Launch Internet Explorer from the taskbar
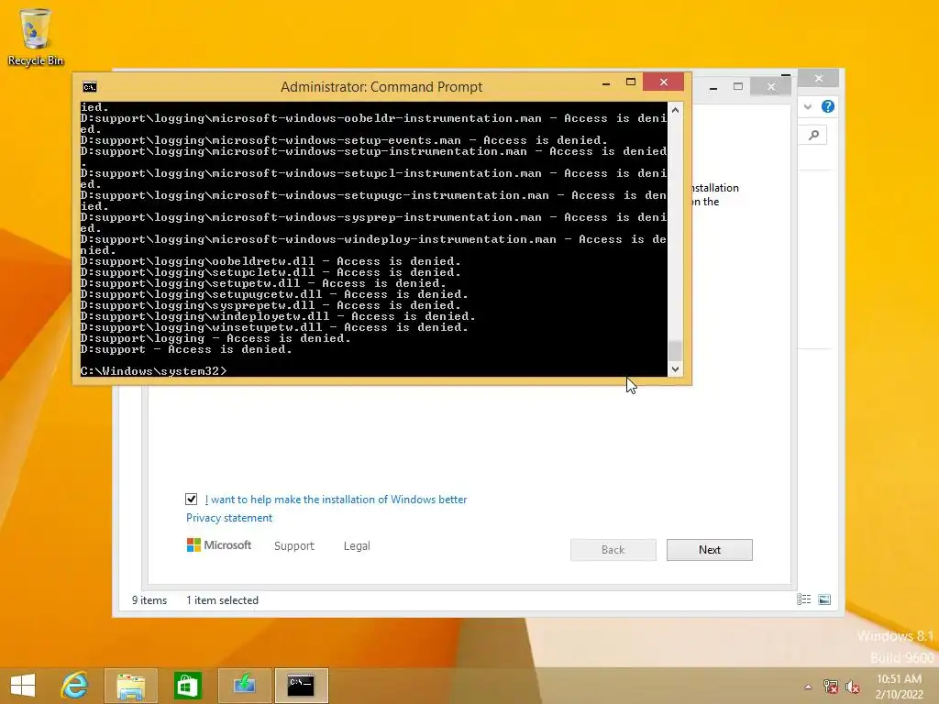Screen dimensions: 939x704 tap(75, 685)
